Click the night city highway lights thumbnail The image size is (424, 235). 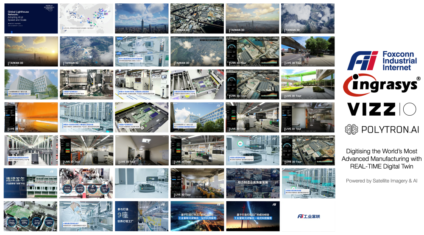tap(197, 216)
